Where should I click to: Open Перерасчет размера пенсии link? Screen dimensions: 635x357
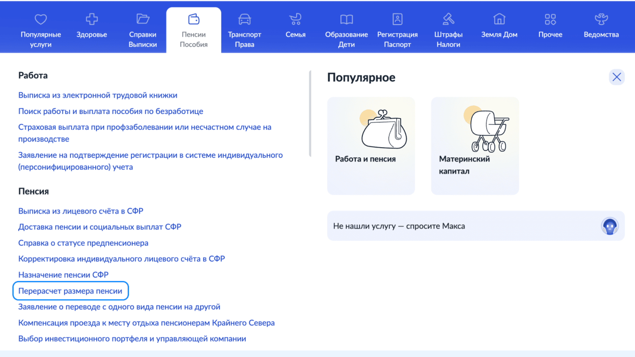[x=70, y=291]
